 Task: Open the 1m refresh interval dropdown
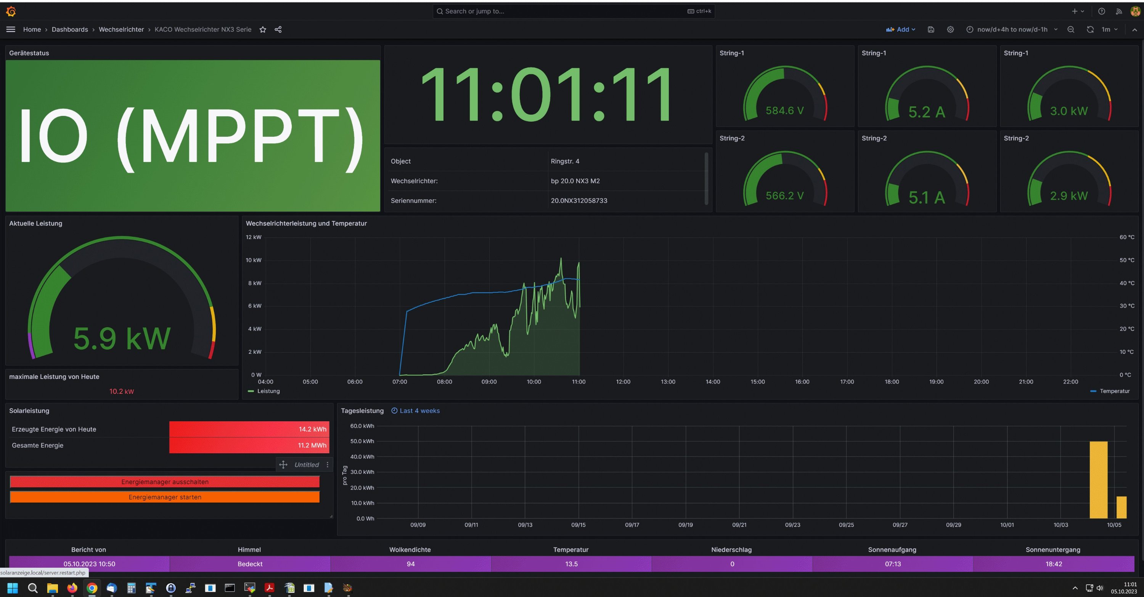(1110, 29)
